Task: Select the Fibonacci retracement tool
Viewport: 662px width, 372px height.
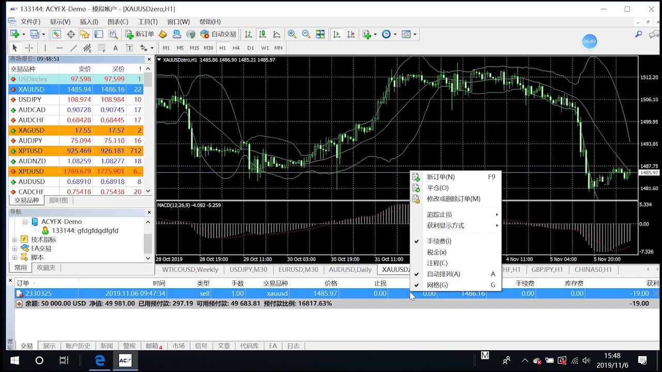Action: coord(101,48)
